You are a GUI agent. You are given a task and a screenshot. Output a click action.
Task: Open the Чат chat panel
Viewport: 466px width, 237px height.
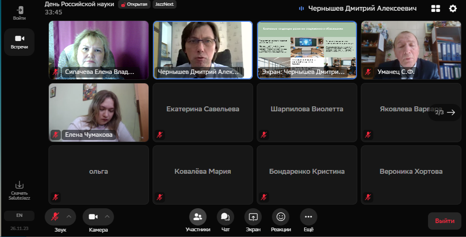tap(226, 217)
